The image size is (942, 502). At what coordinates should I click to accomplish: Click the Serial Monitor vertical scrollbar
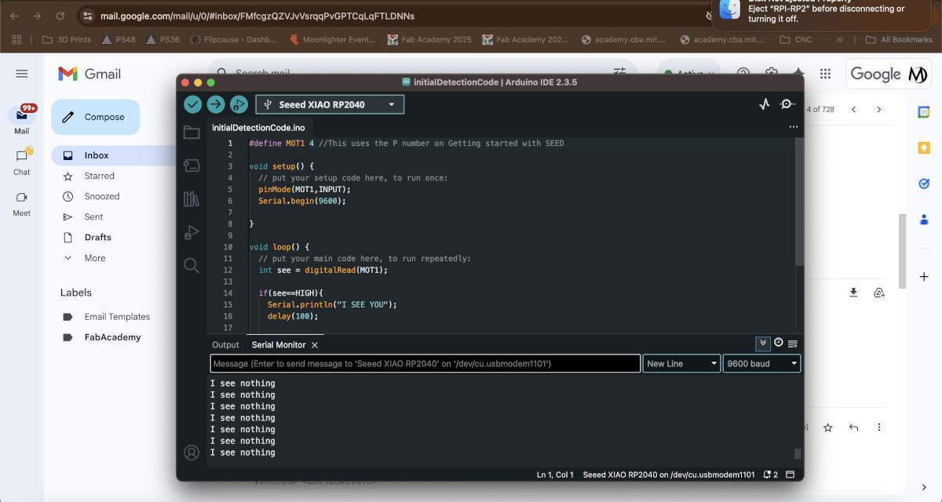tap(798, 453)
